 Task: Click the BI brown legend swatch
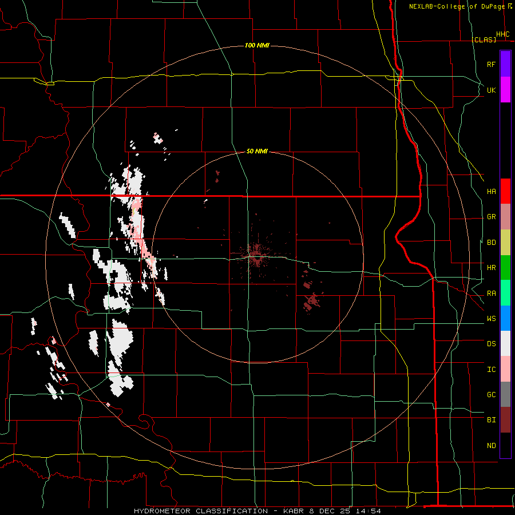(505, 420)
